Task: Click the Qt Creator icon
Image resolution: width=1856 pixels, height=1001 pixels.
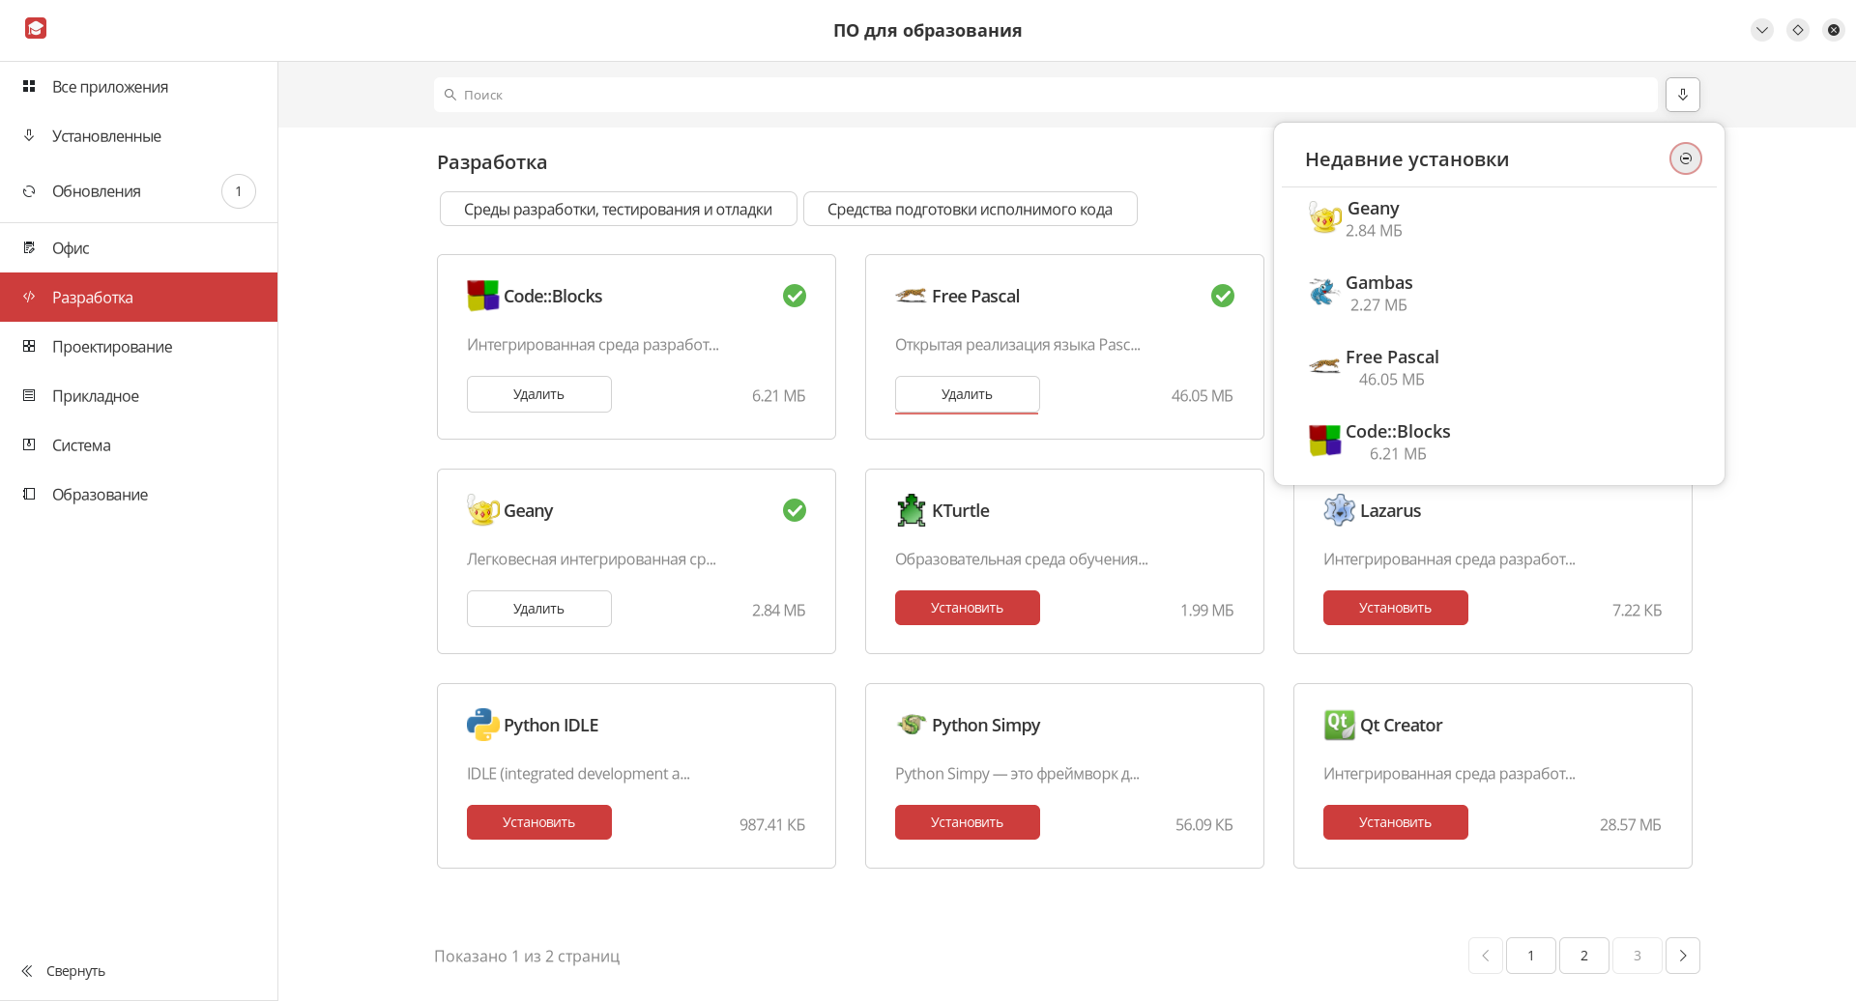Action: click(1339, 725)
